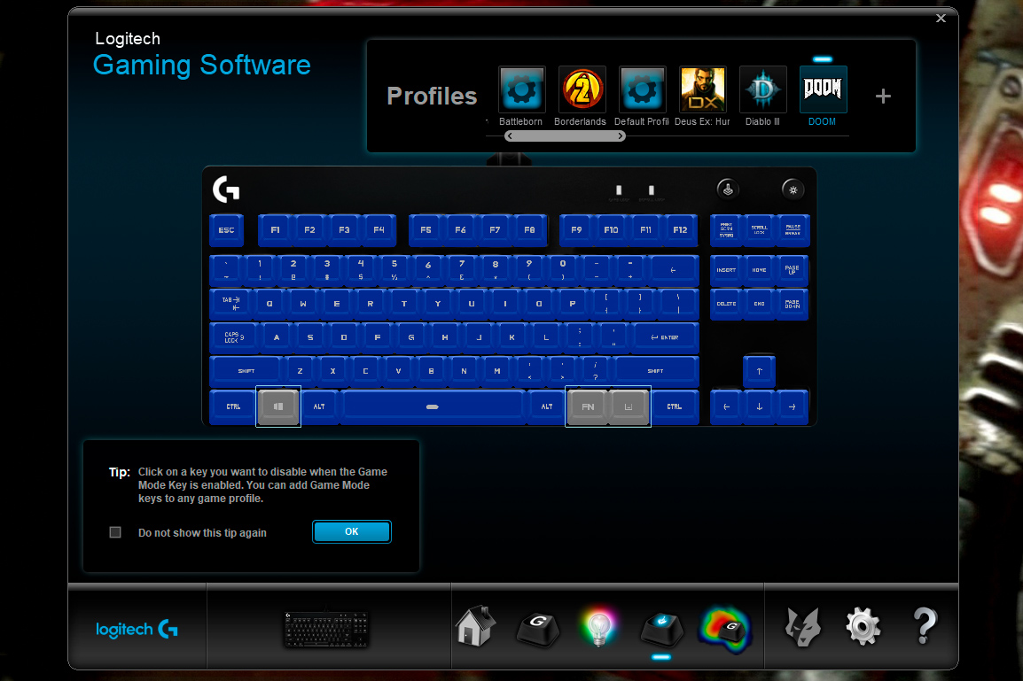Click the End key
Screen dimensions: 1023x681
click(x=760, y=304)
